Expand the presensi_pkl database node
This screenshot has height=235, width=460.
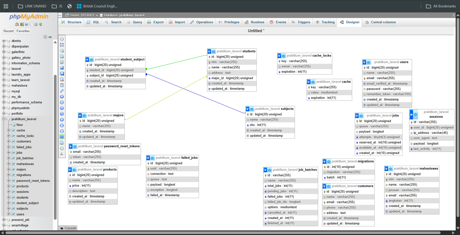(4, 220)
